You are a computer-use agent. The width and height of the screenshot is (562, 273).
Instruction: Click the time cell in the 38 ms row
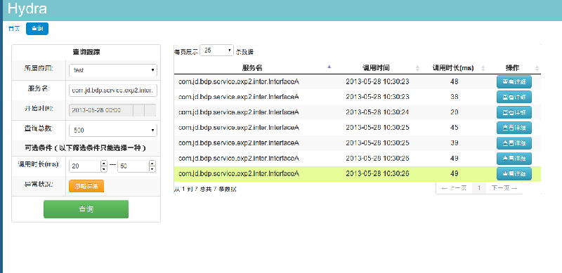tap(377, 97)
